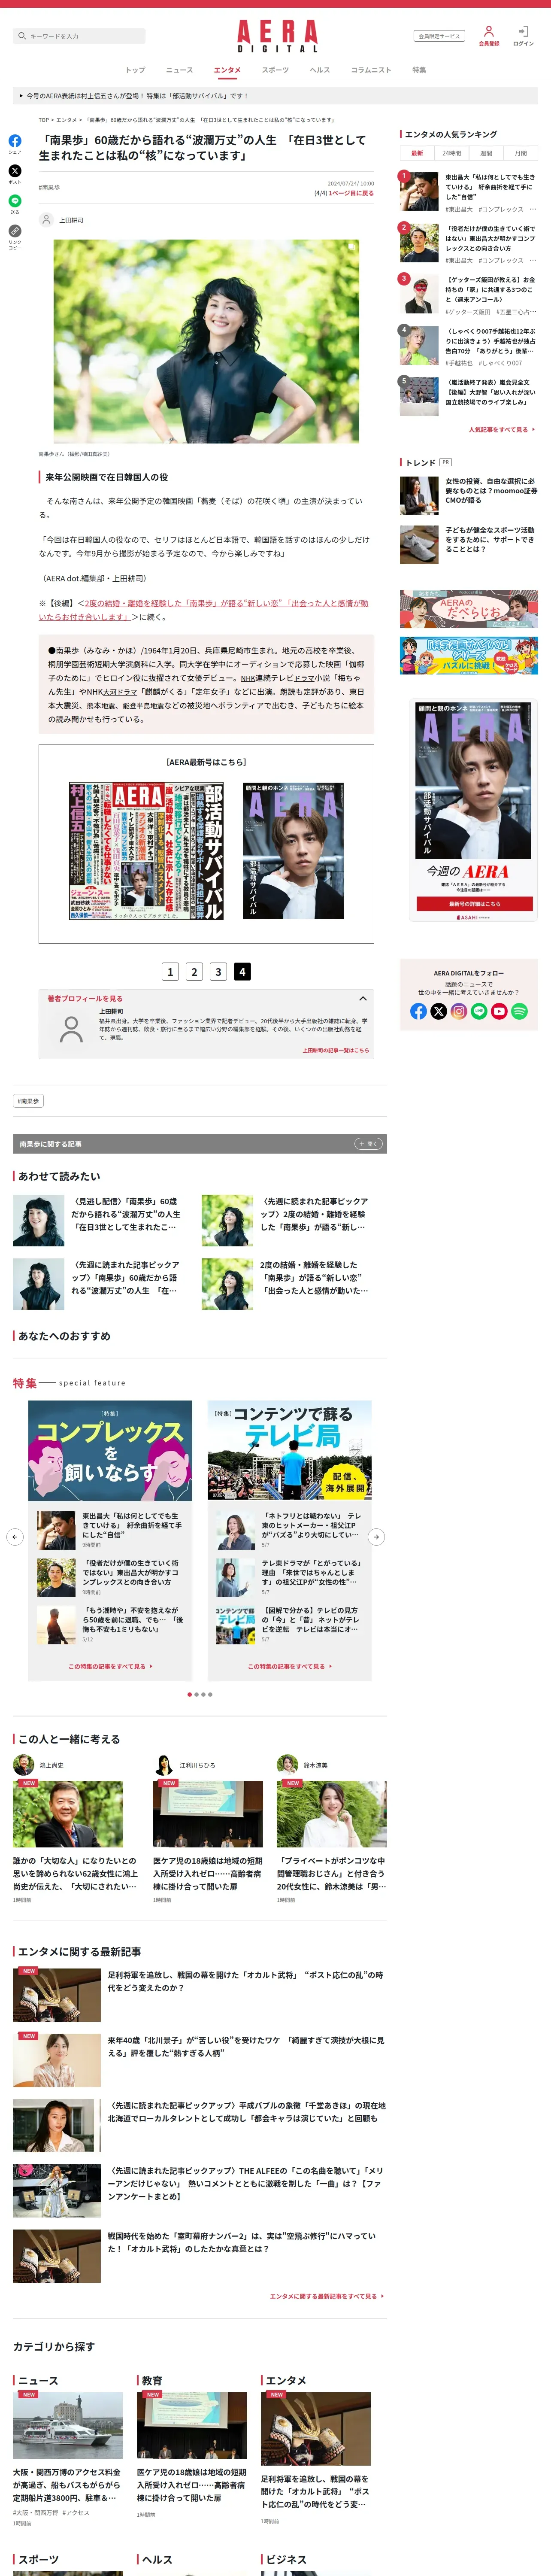This screenshot has width=551, height=2576.
Task: Open the コンプレックスを飼いならす feature banner
Action: coord(110,1450)
